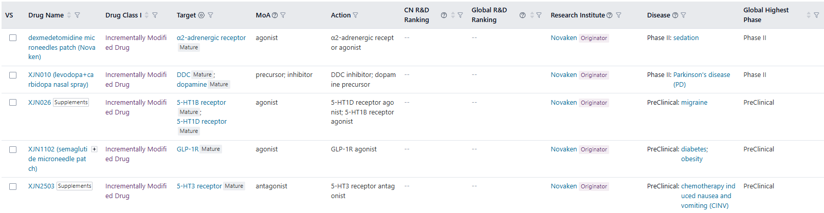Tick the XJN2503 row checkbox
824x213 pixels.
coord(13,186)
